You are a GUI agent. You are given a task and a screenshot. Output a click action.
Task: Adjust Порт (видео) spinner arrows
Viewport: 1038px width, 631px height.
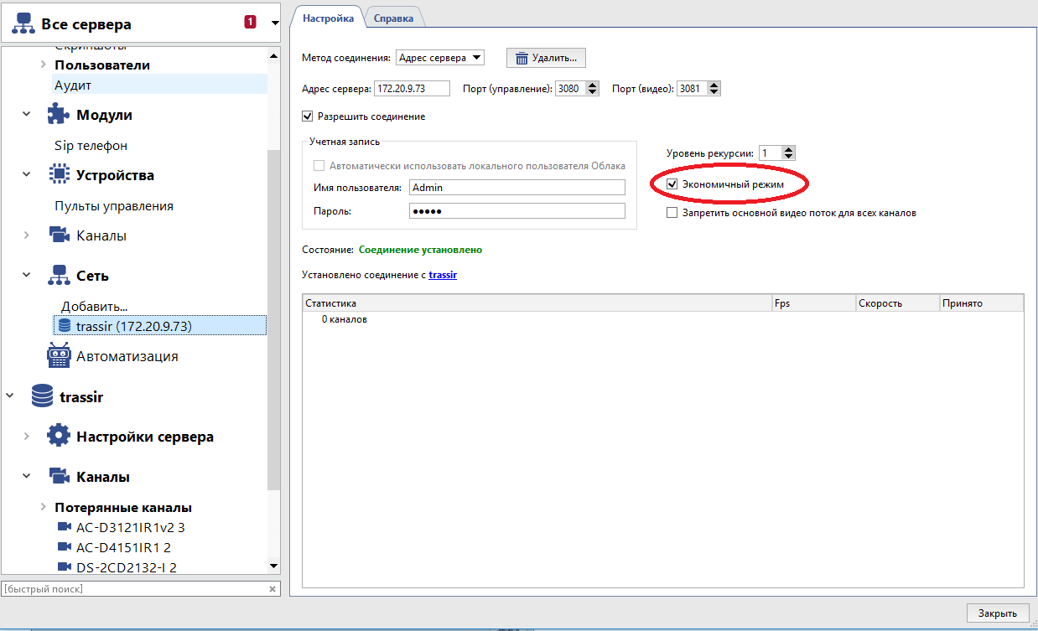[x=714, y=89]
